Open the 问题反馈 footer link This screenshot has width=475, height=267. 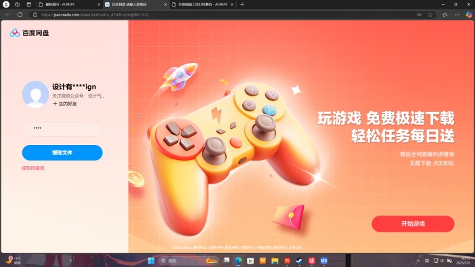[x=263, y=247]
